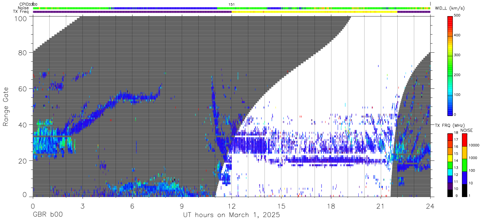Click the TX Freq row label at top
Image resolution: width=484 pixels, height=223 pixels.
point(21,12)
